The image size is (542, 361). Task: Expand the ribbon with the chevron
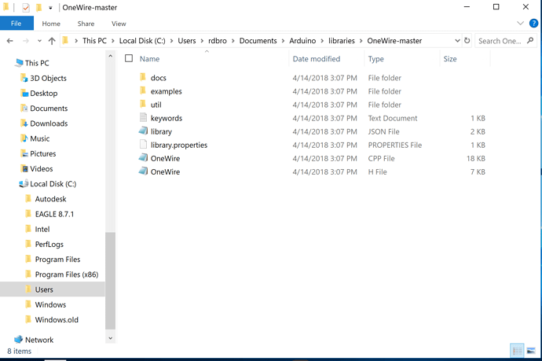pyautogui.click(x=520, y=23)
